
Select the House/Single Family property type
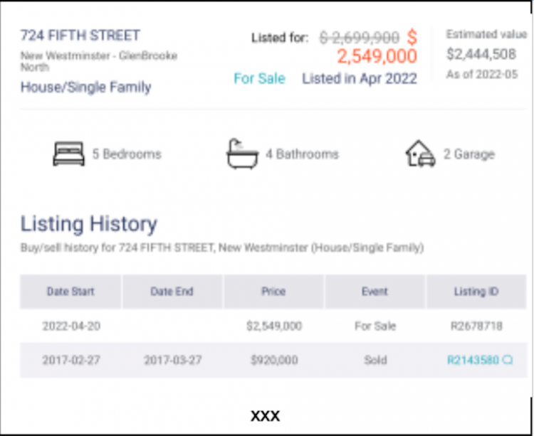tap(85, 87)
